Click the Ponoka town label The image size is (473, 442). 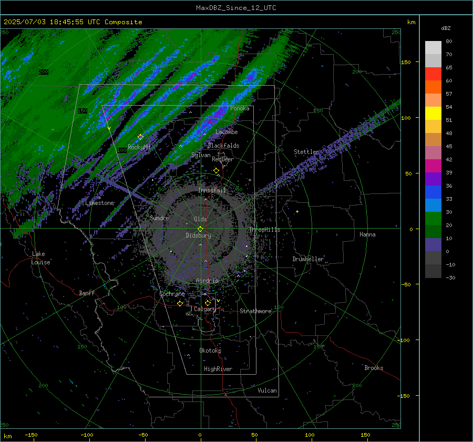tap(240, 108)
